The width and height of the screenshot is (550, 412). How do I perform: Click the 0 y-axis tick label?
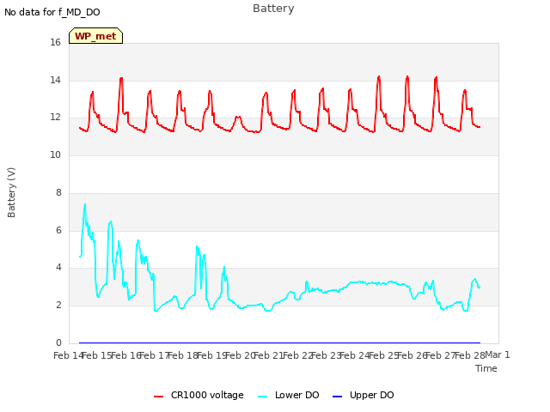[x=58, y=342]
